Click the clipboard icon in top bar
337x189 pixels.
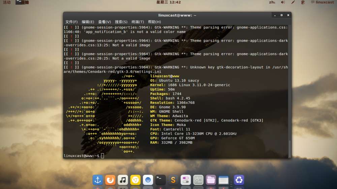[303, 2]
